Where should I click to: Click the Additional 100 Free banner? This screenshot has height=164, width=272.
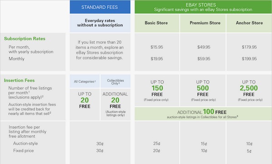[203, 114]
